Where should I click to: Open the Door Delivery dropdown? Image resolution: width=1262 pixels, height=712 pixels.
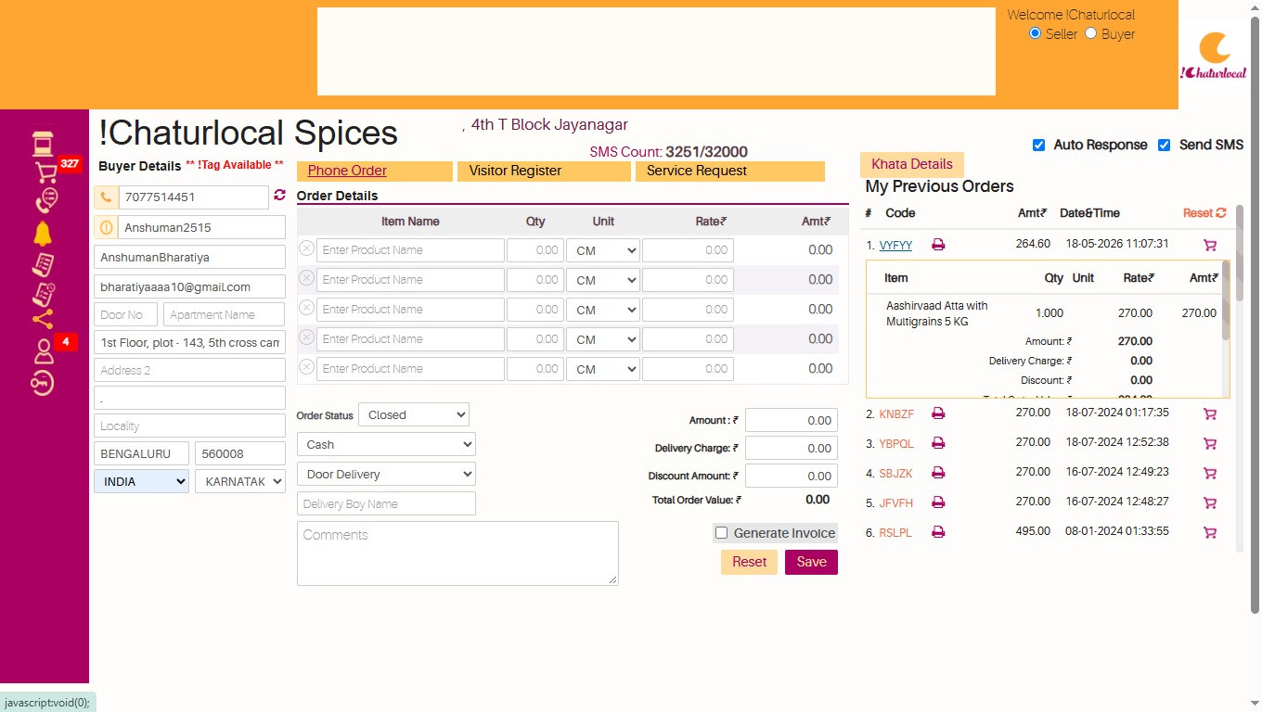coord(386,474)
